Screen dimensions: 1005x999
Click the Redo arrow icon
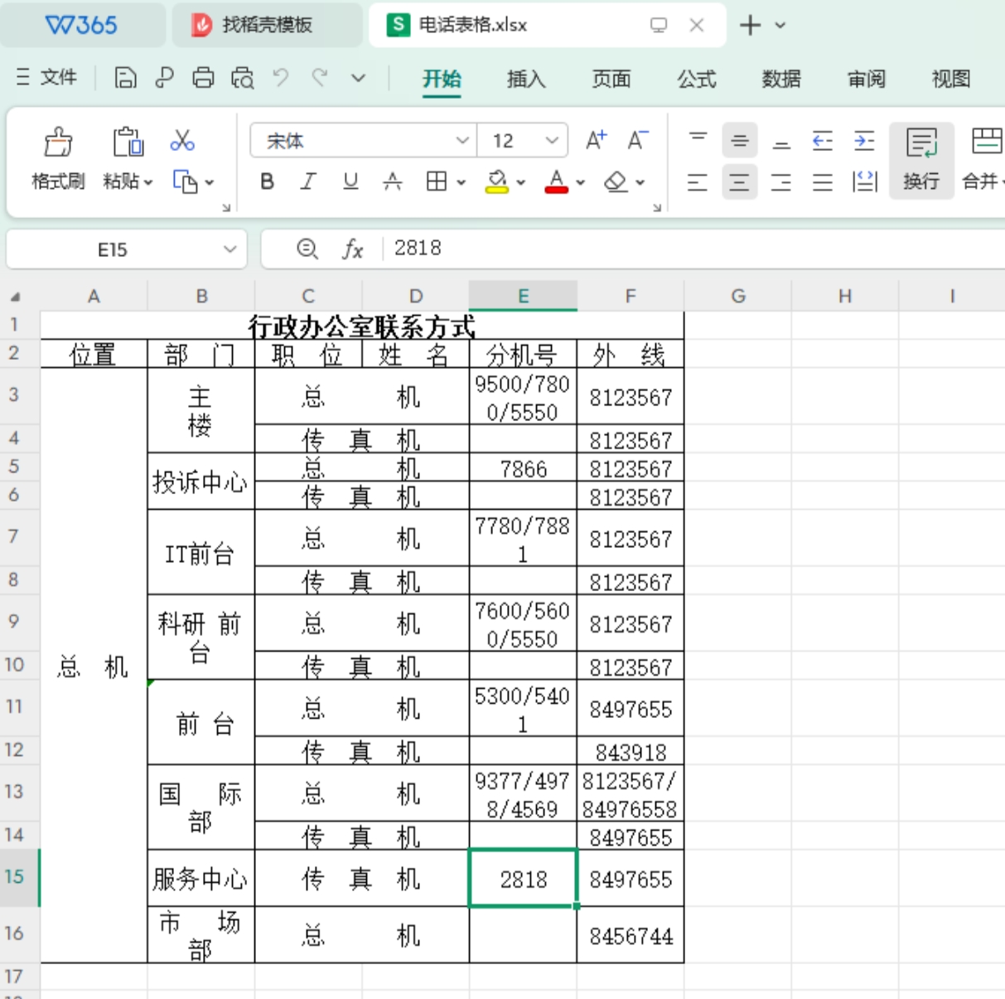[319, 78]
